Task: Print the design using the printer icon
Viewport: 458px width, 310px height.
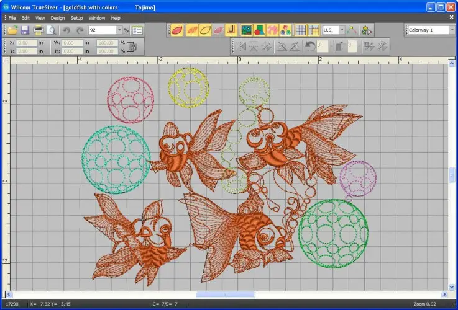Action: [x=38, y=30]
